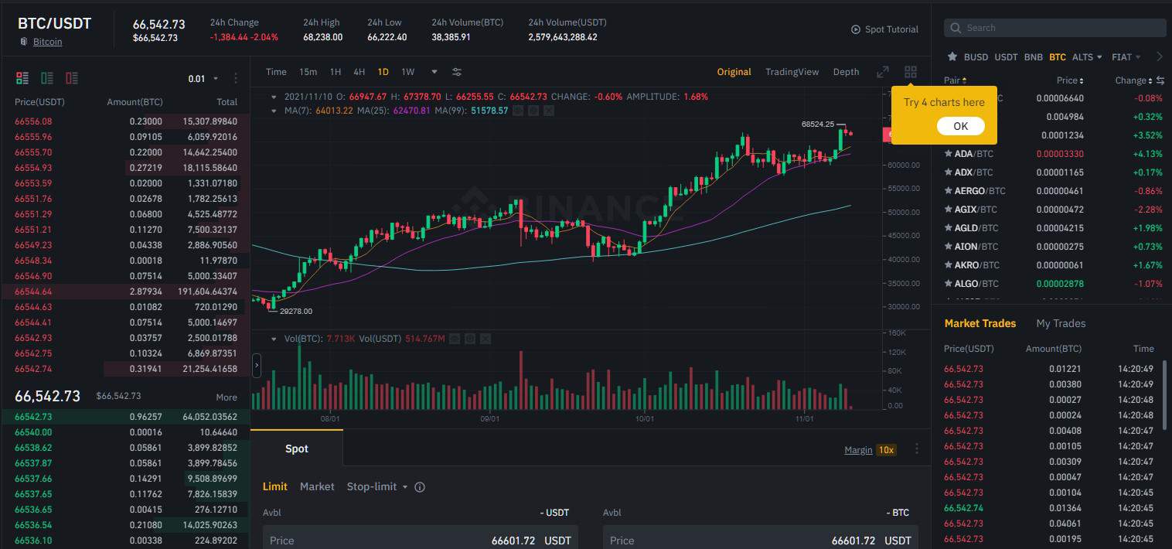Screen dimensions: 1172x549
Task: Click the search magnifier icon
Action: 956,28
